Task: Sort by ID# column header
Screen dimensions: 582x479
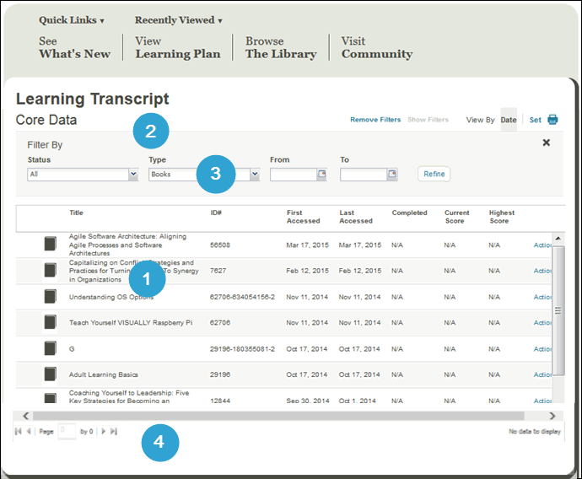Action: point(216,213)
